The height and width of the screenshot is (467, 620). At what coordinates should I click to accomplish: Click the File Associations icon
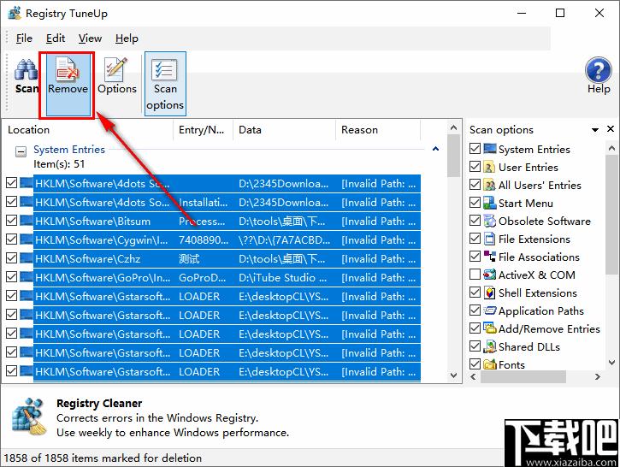489,257
